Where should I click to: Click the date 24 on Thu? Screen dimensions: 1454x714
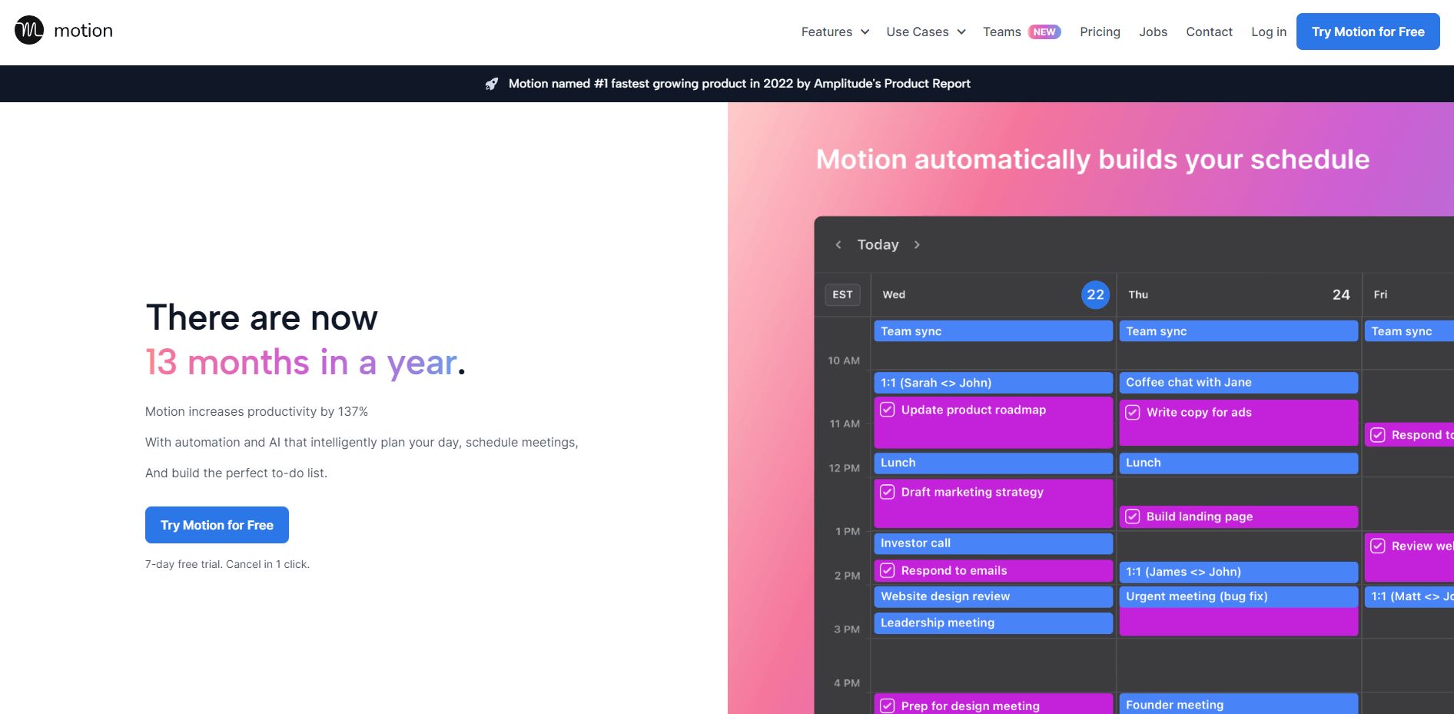coord(1341,294)
